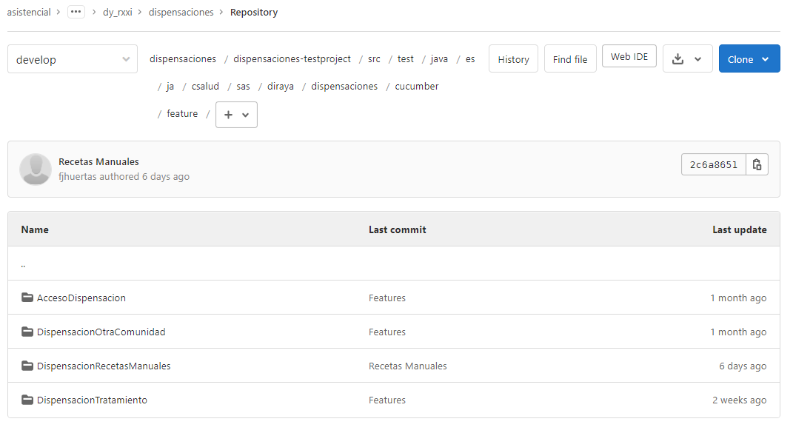Open the AccesoDispensacion folder

(81, 298)
